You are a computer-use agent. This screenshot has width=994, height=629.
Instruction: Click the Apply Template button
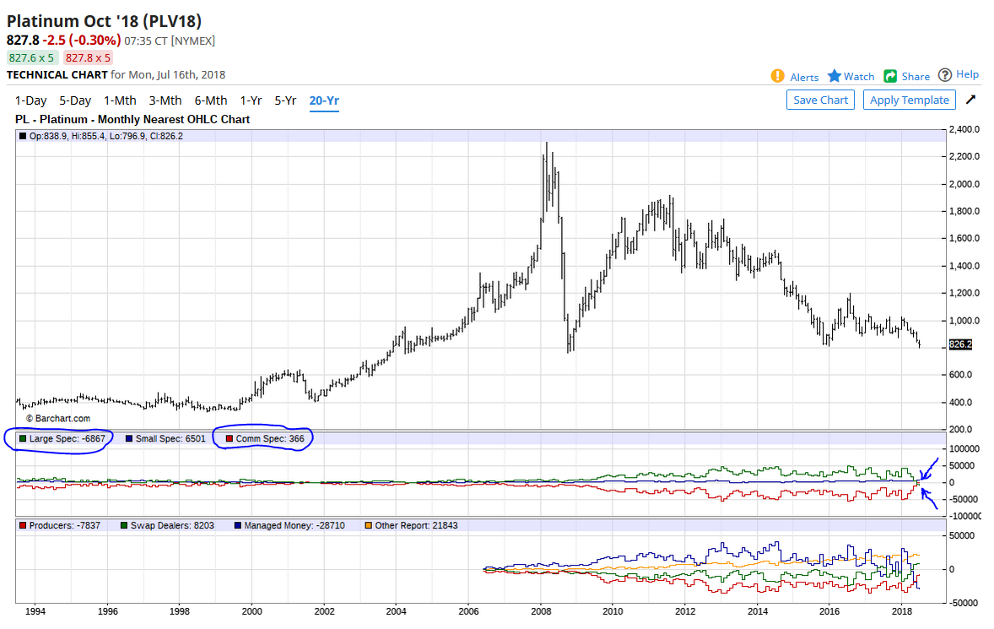point(909,100)
